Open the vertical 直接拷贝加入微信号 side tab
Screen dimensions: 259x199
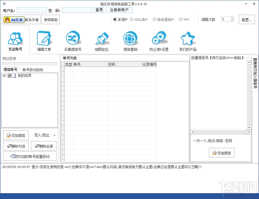coord(255,73)
